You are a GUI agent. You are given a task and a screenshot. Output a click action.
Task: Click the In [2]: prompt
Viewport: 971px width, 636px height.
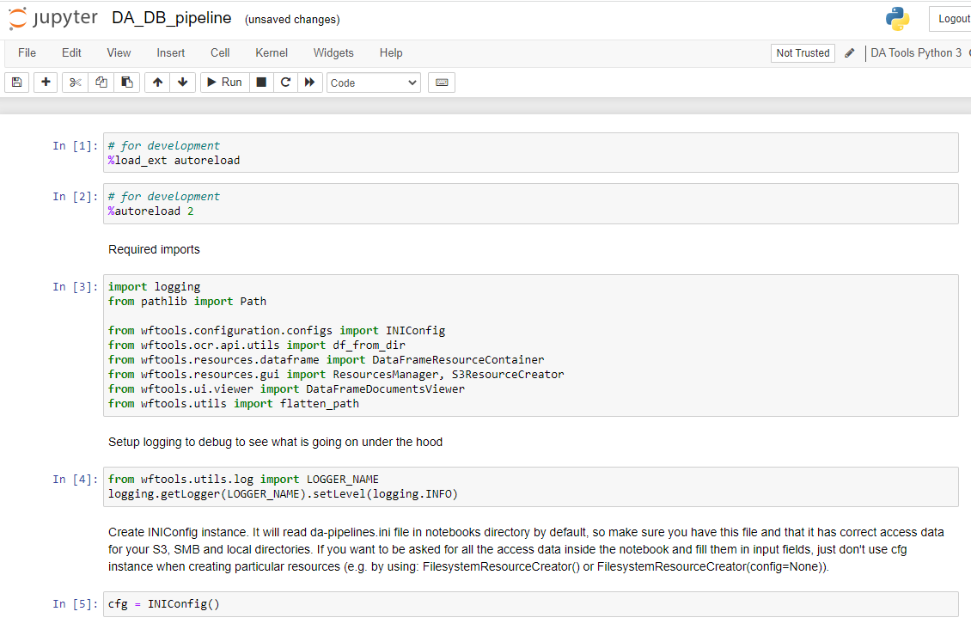(75, 197)
